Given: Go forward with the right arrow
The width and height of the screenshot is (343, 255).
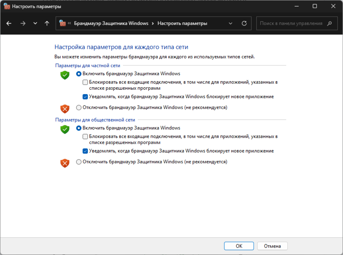Looking at the screenshot, I should (x=23, y=23).
